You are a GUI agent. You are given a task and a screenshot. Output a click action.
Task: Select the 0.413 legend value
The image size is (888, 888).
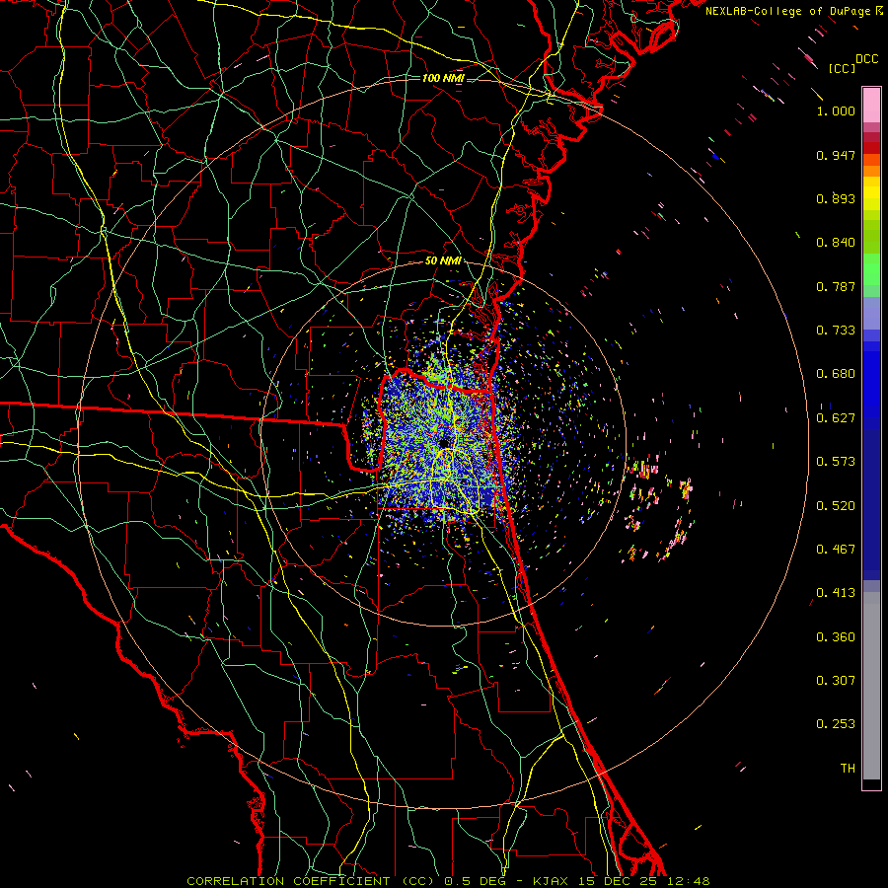click(x=836, y=593)
